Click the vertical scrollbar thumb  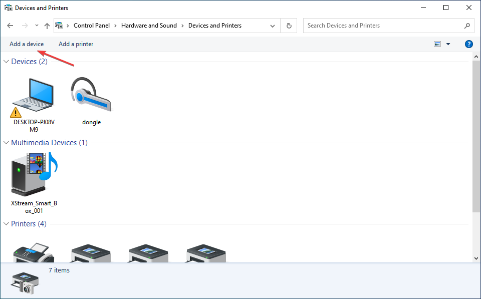click(476, 136)
